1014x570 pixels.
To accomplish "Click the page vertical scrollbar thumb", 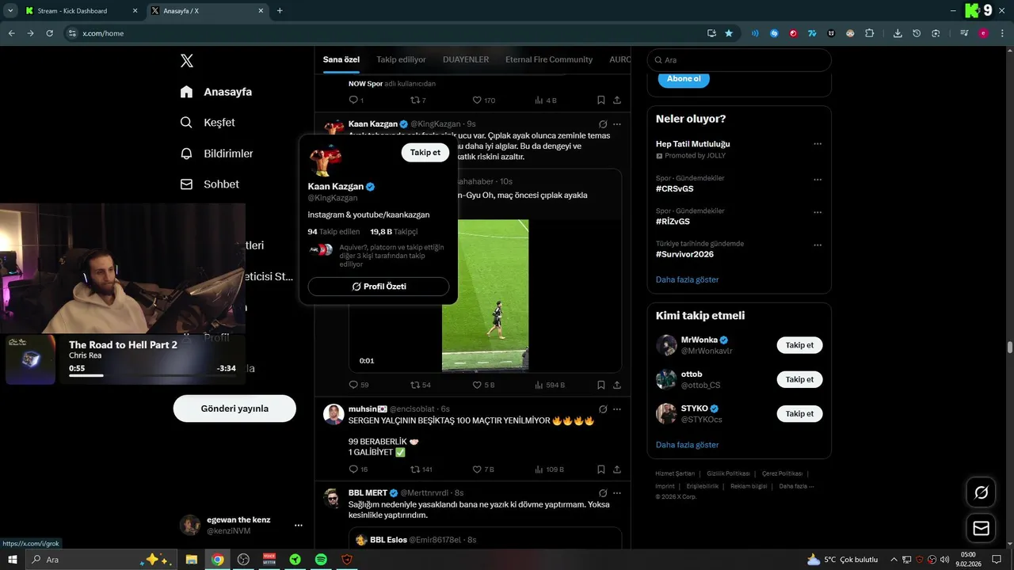I will click(1010, 348).
